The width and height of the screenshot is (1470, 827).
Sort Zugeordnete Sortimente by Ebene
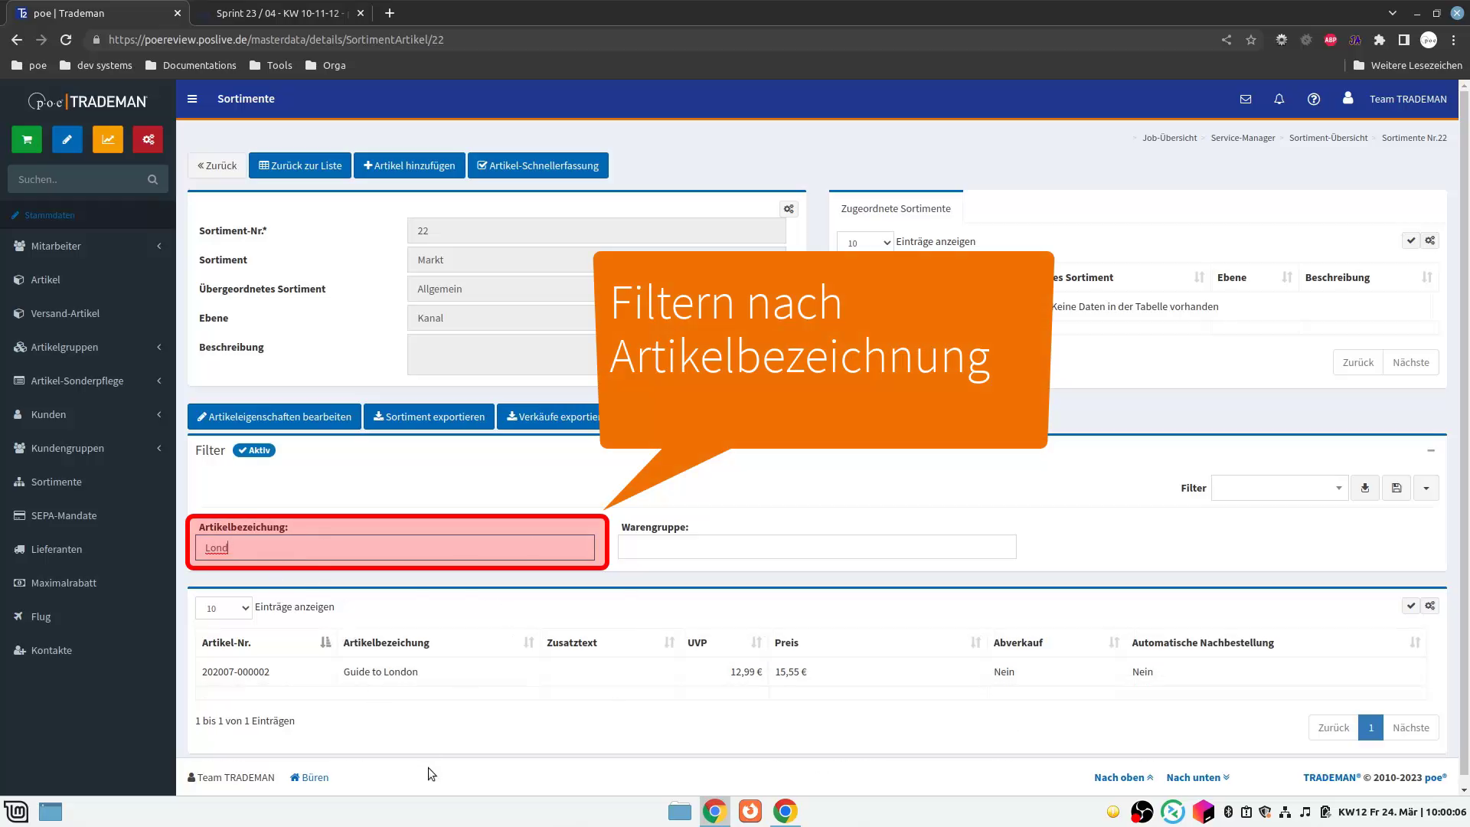point(1254,277)
